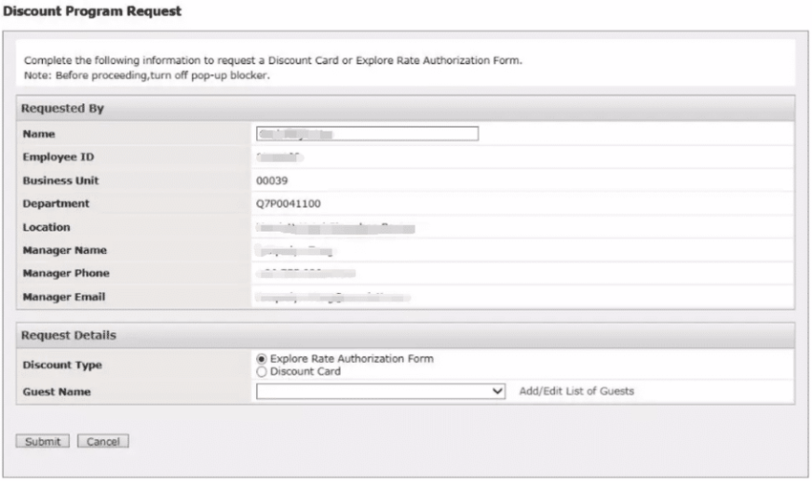This screenshot has width=812, height=481.
Task: Click the Discount Type field label
Action: pyautogui.click(x=61, y=366)
